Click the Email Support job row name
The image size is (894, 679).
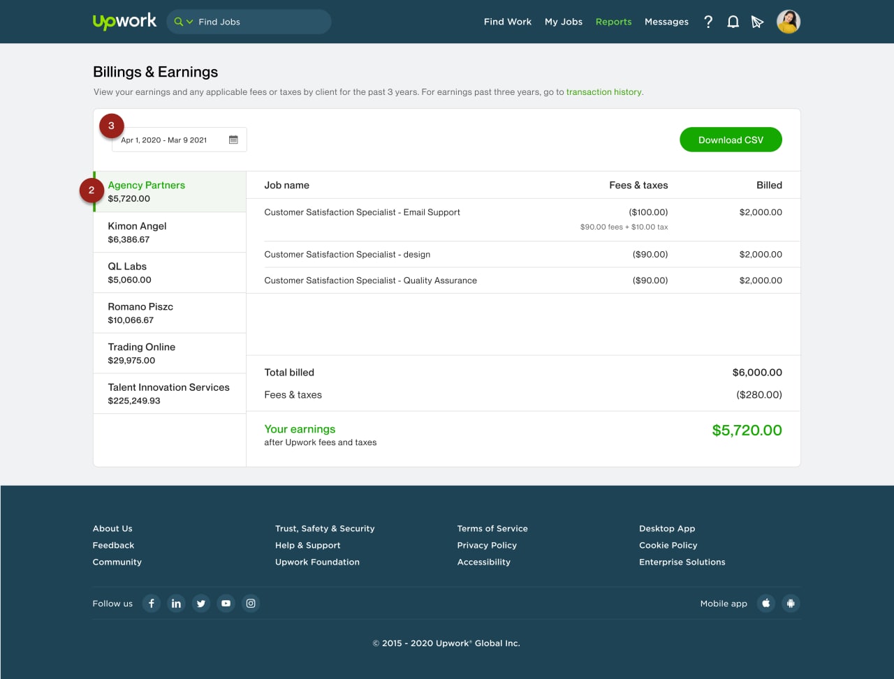[362, 212]
